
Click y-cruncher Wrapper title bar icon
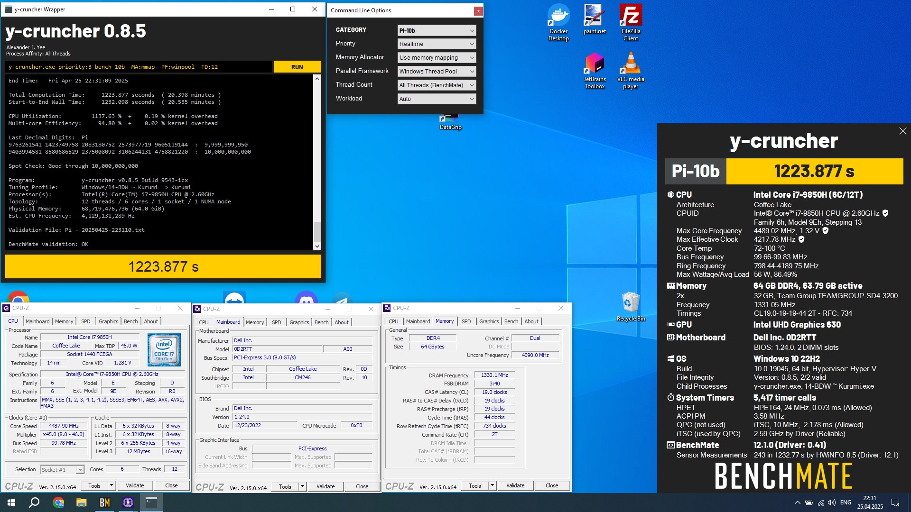pyautogui.click(x=9, y=9)
